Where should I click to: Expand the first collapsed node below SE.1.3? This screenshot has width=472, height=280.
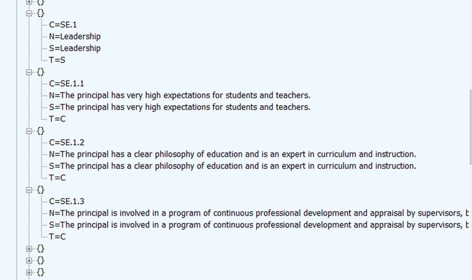pos(29,249)
